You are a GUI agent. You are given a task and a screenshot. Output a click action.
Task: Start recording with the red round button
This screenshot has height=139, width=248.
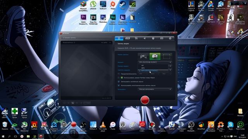click(145, 100)
